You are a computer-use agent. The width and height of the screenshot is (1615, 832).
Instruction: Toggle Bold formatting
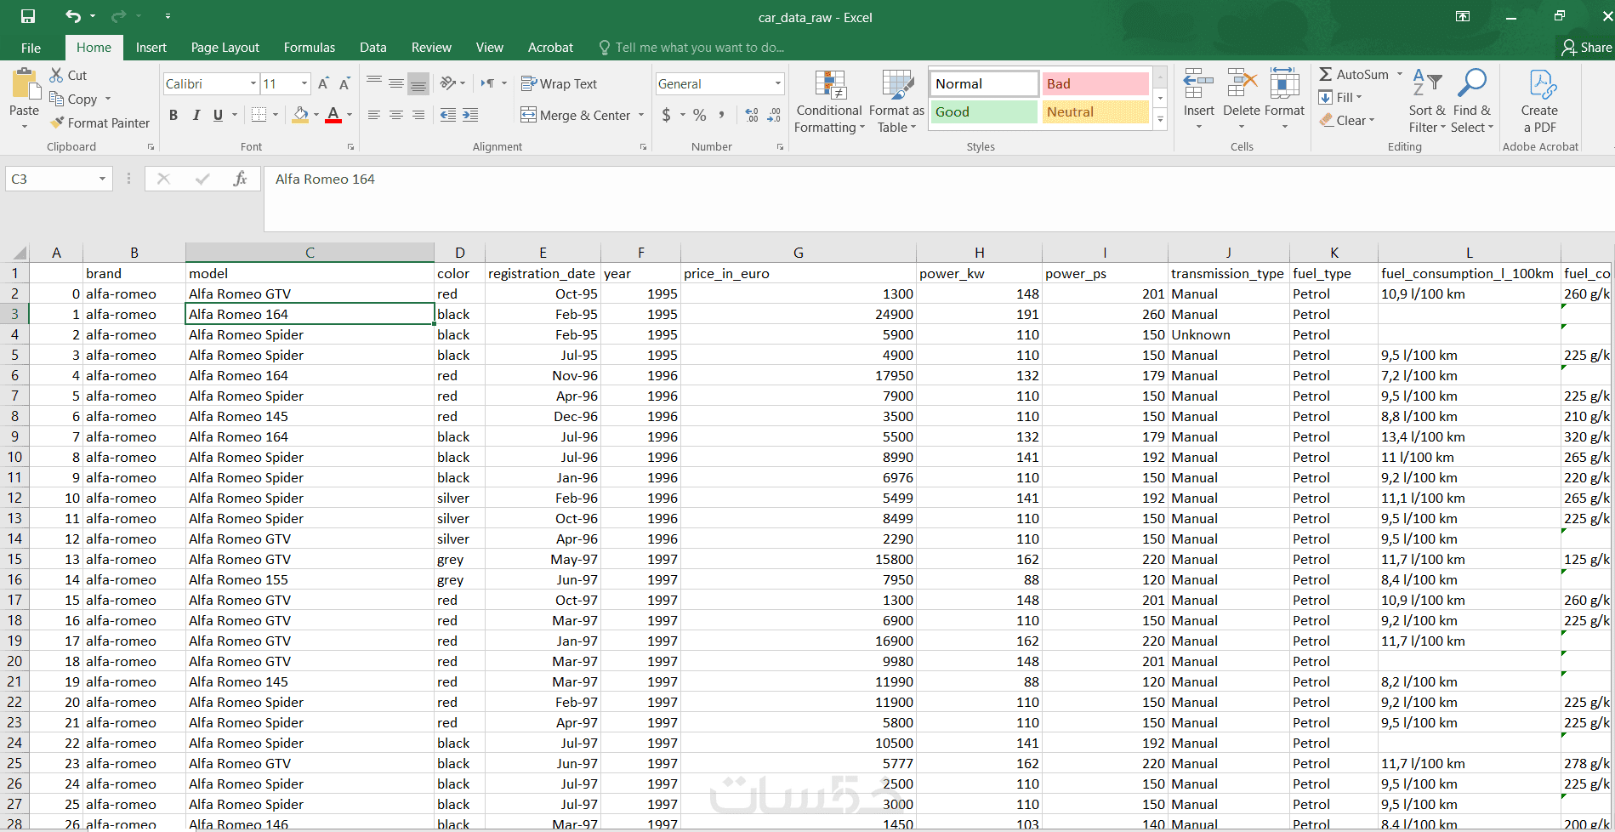173,115
